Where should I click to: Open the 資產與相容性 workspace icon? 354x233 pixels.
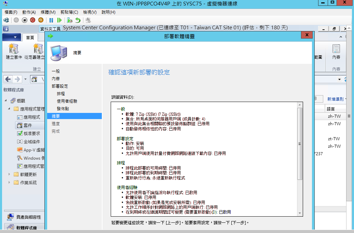[10, 217]
